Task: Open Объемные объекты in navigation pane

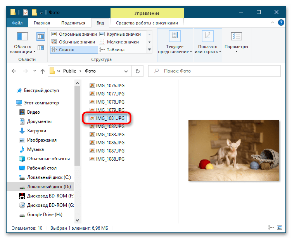Action: [x=45, y=159]
